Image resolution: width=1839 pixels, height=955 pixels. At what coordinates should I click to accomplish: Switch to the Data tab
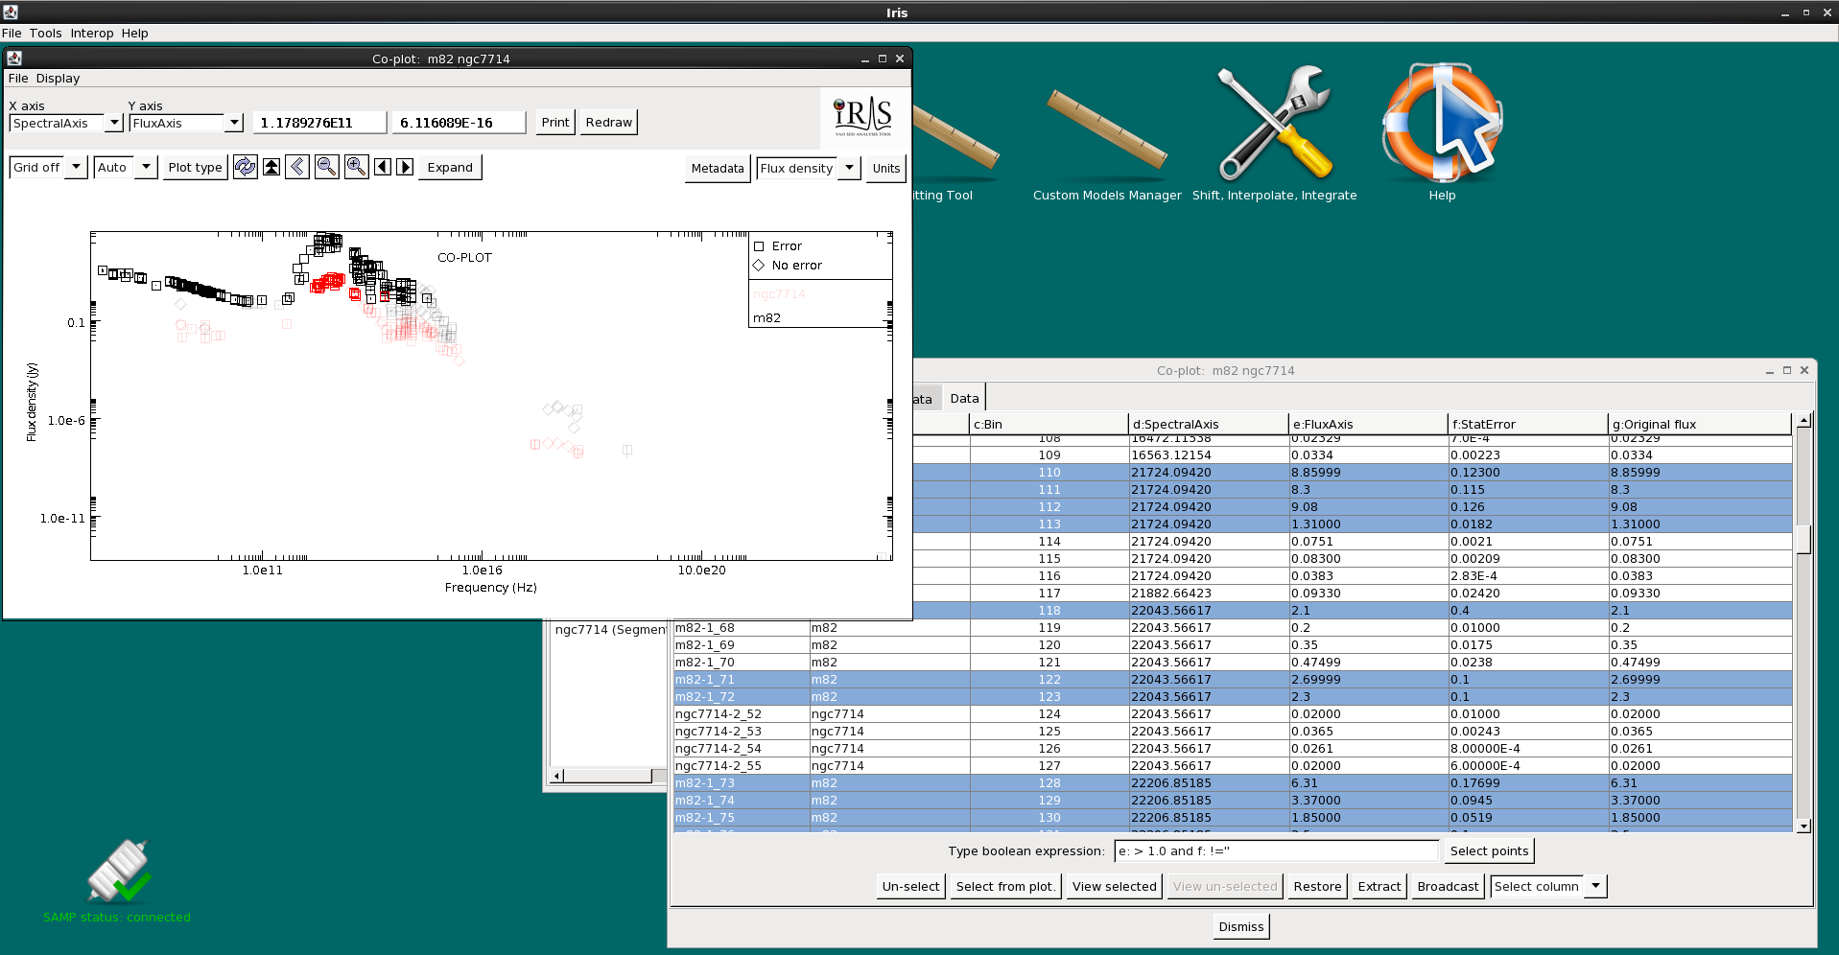click(x=964, y=398)
